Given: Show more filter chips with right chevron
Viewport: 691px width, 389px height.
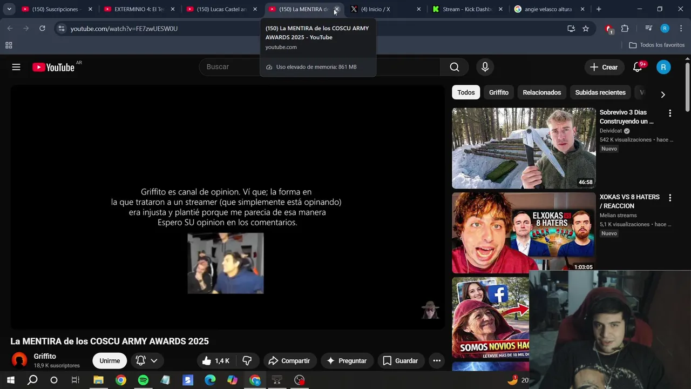Looking at the screenshot, I should pos(663,94).
